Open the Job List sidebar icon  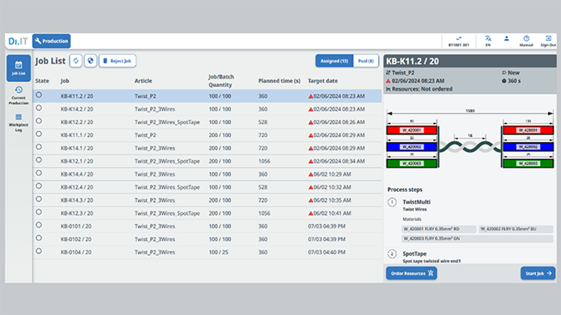[19, 68]
